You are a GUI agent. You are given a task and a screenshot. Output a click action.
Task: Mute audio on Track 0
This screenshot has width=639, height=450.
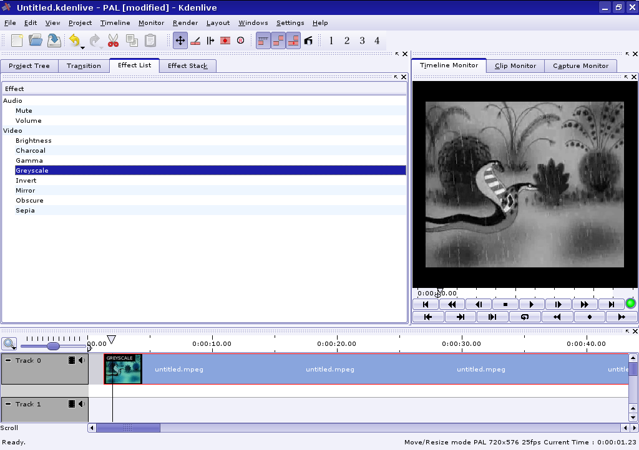coord(82,360)
